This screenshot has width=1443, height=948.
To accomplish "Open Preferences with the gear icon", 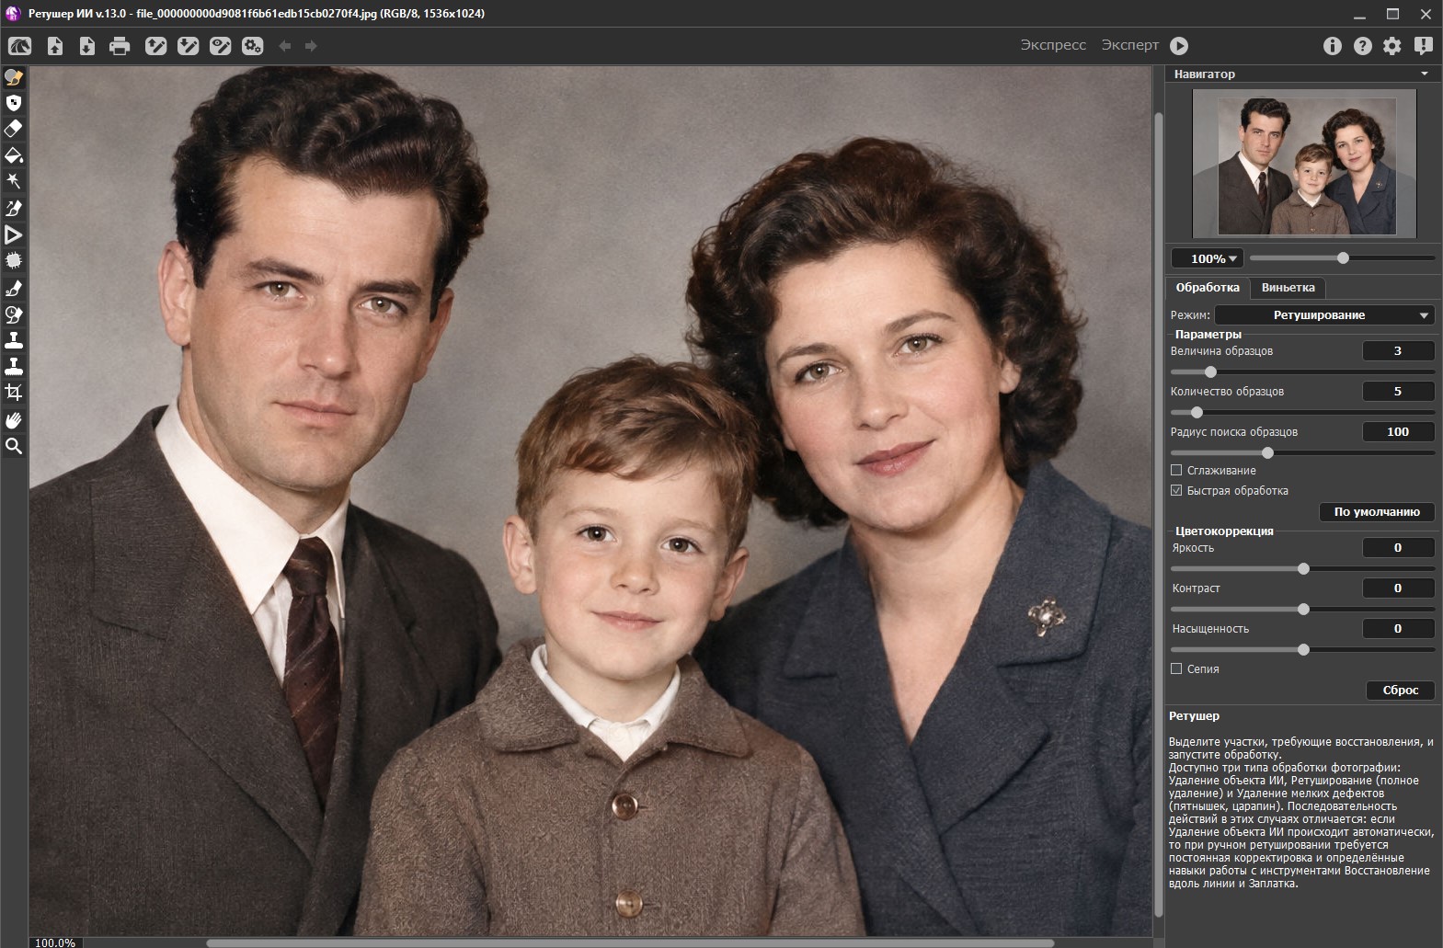I will [1392, 46].
